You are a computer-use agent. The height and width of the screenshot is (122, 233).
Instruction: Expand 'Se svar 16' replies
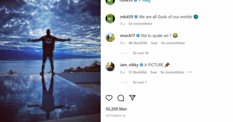point(141,53)
